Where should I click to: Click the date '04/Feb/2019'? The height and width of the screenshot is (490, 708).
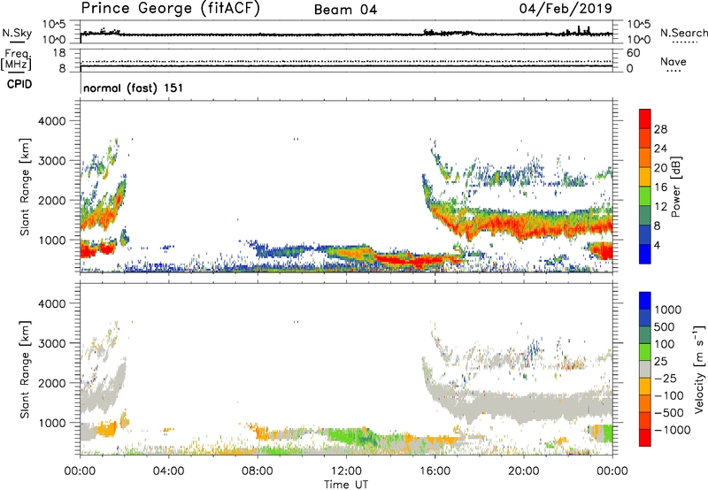[x=566, y=9]
